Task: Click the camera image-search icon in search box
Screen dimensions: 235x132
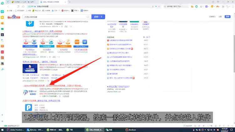Action: pyautogui.click(x=88, y=17)
